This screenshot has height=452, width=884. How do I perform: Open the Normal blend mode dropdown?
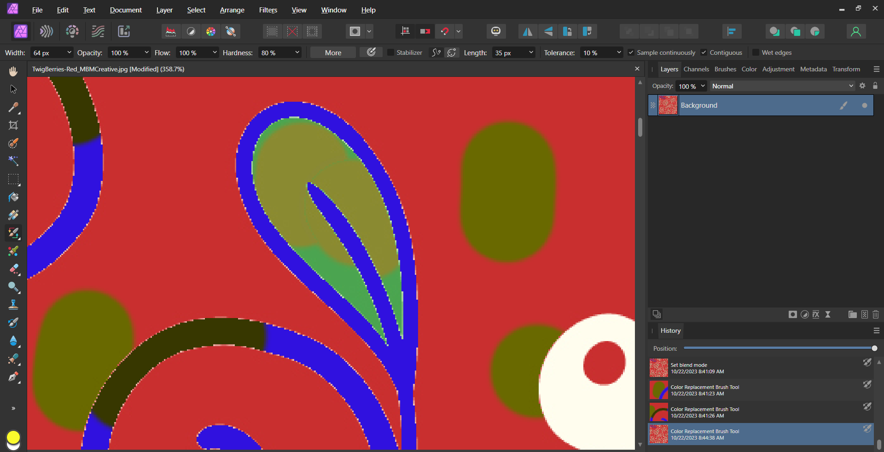tap(782, 86)
